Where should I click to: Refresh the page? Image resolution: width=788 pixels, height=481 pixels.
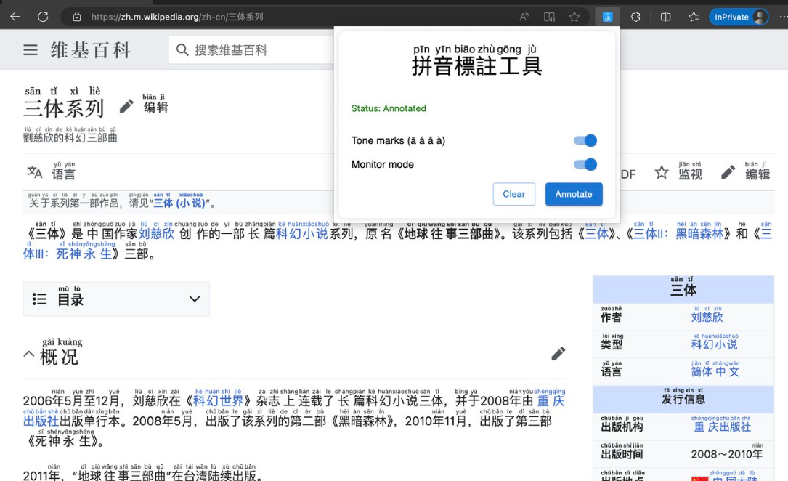[43, 17]
